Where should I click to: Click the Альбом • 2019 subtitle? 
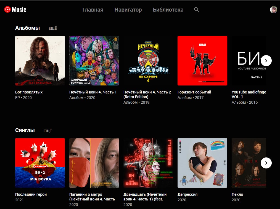[x=136, y=102]
